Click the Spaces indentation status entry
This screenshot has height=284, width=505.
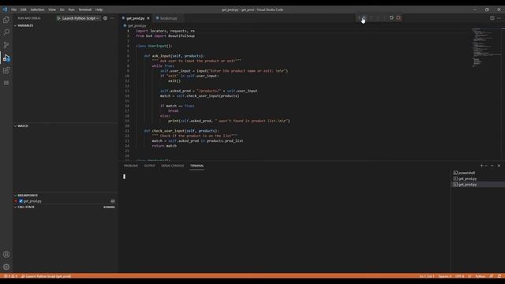coord(445,276)
